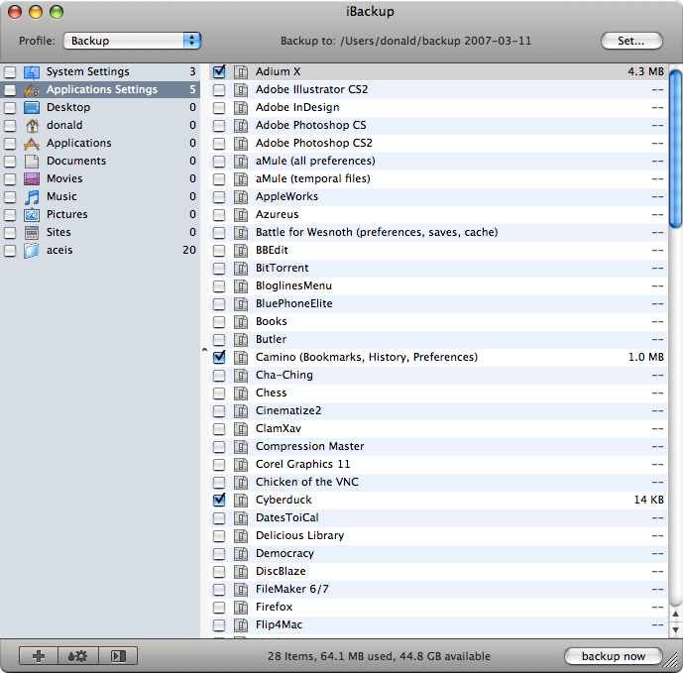Click the pane splitter handle

click(x=204, y=350)
